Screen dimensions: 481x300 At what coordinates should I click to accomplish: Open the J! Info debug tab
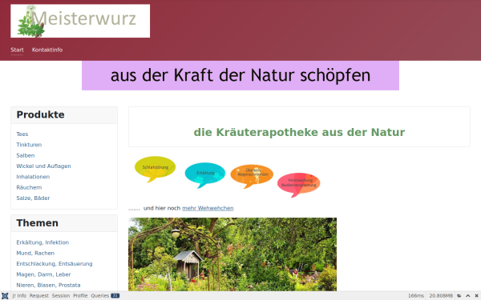19,296
